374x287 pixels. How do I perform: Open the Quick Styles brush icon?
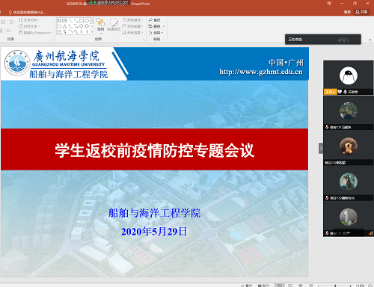click(114, 22)
